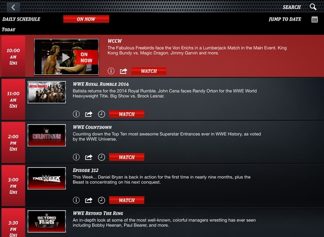The width and height of the screenshot is (324, 237).
Task: Show info for WWE Royal Rumble 2014
Action: point(76,114)
